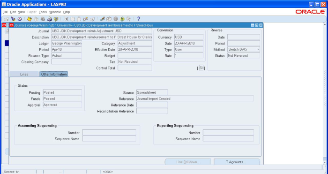
Task: Select the Other Information tab
Action: tap(54, 74)
